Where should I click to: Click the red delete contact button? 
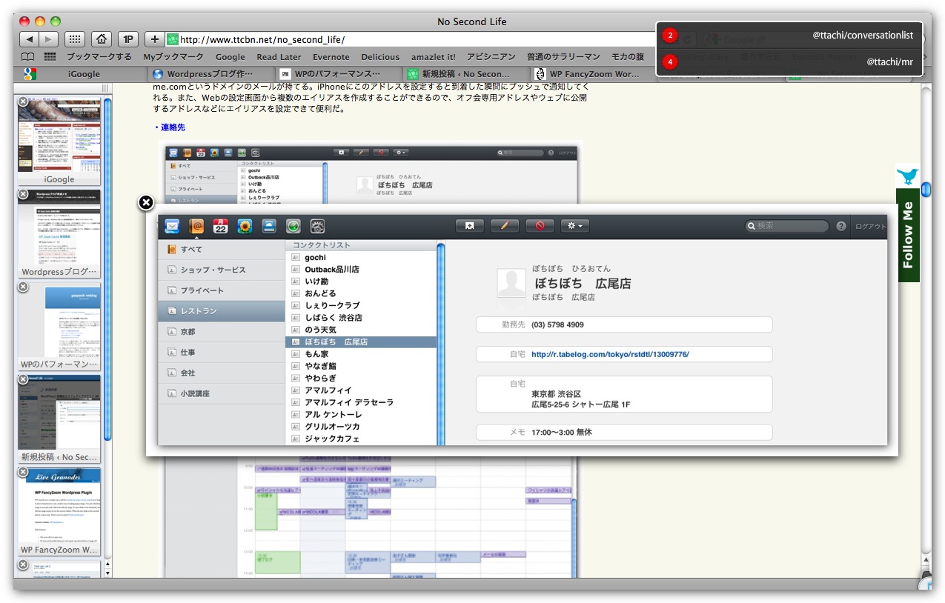pos(540,226)
